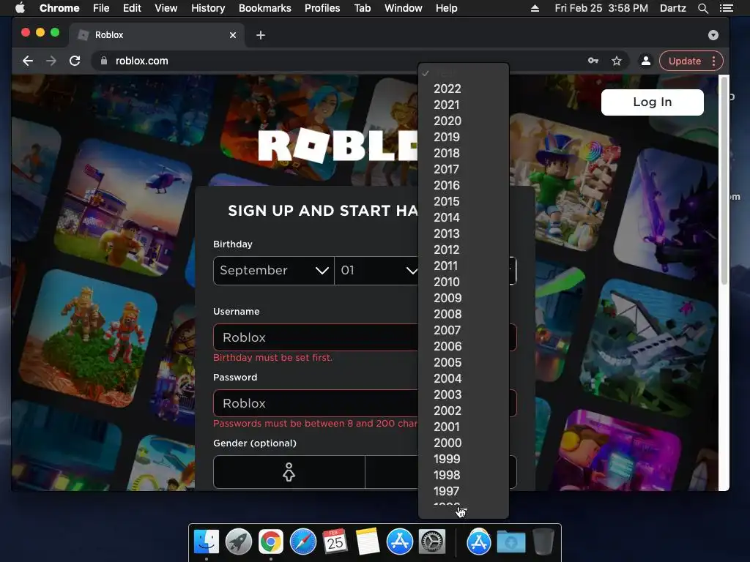Open the App Store icon beside Notes

click(399, 542)
